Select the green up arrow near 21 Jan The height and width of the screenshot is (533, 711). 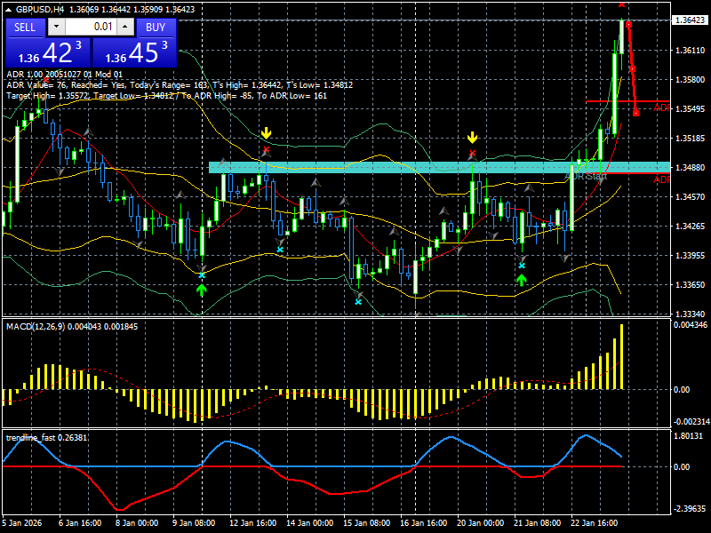point(522,280)
